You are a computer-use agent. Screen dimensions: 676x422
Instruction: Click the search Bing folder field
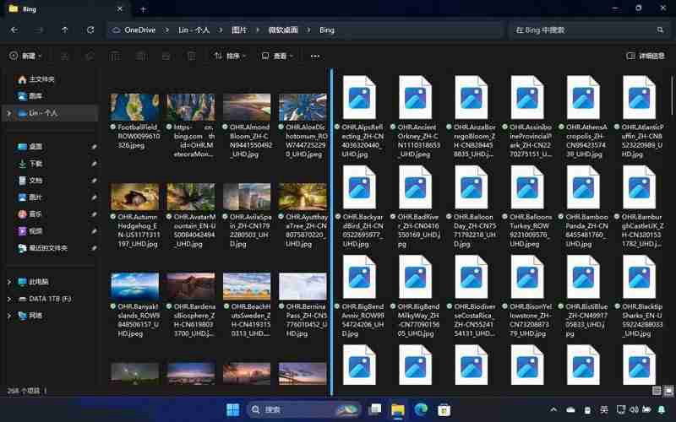(x=588, y=30)
